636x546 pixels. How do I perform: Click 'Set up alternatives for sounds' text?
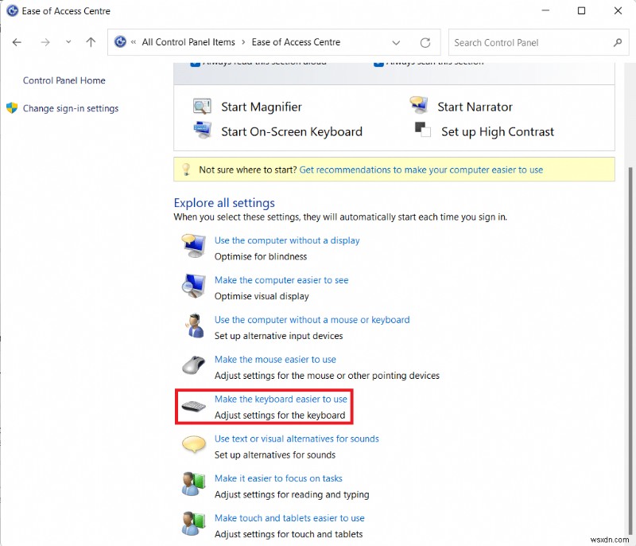274,455
